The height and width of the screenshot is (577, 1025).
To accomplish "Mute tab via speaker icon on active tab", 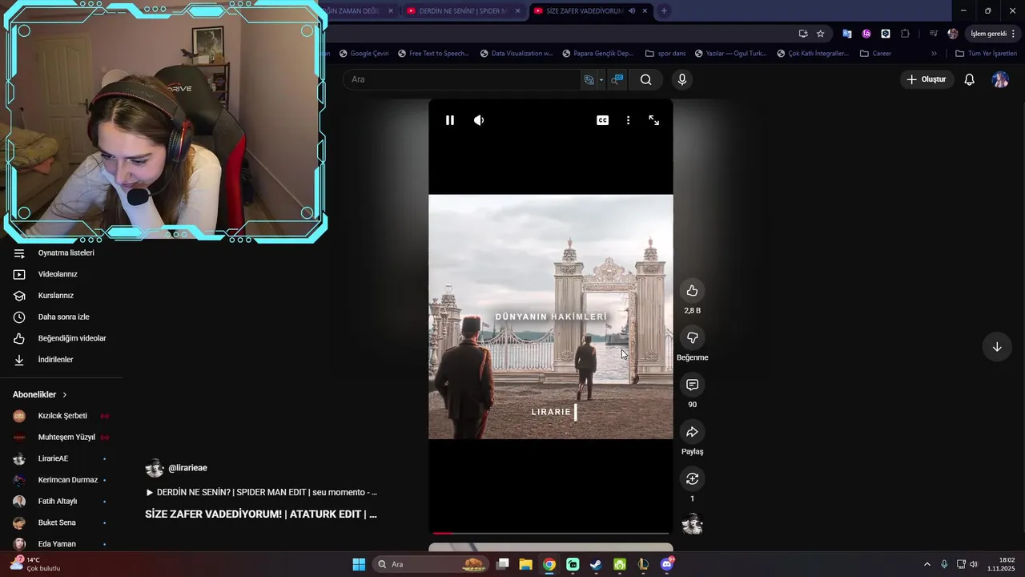I will (x=632, y=11).
